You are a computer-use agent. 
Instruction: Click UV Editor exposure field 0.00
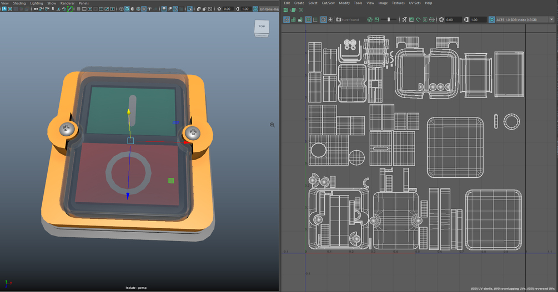tap(454, 19)
